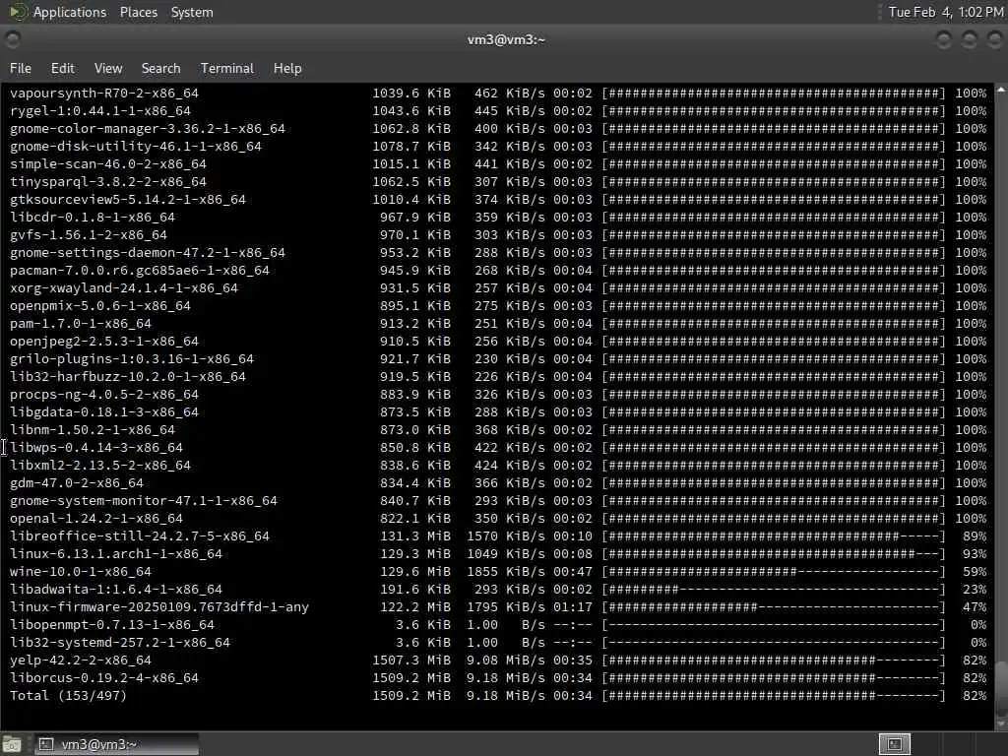Open the terminal View menu
The image size is (1008, 756).
(108, 68)
